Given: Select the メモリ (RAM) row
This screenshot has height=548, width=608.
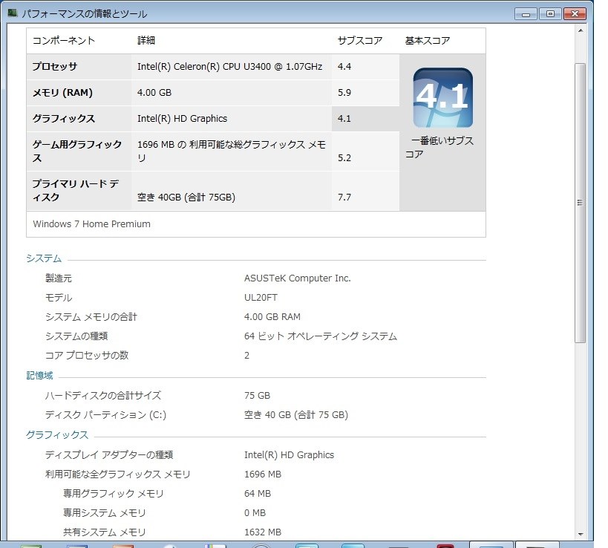Looking at the screenshot, I should [213, 93].
